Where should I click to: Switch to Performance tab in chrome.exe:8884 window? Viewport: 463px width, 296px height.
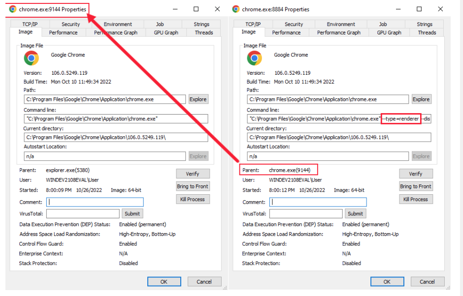(x=287, y=32)
